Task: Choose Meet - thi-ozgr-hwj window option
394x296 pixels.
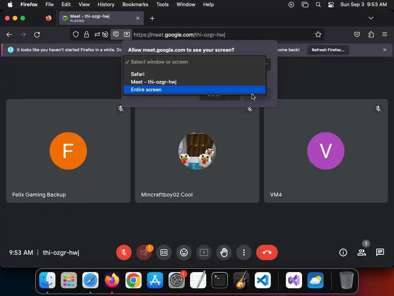Action: tap(194, 82)
